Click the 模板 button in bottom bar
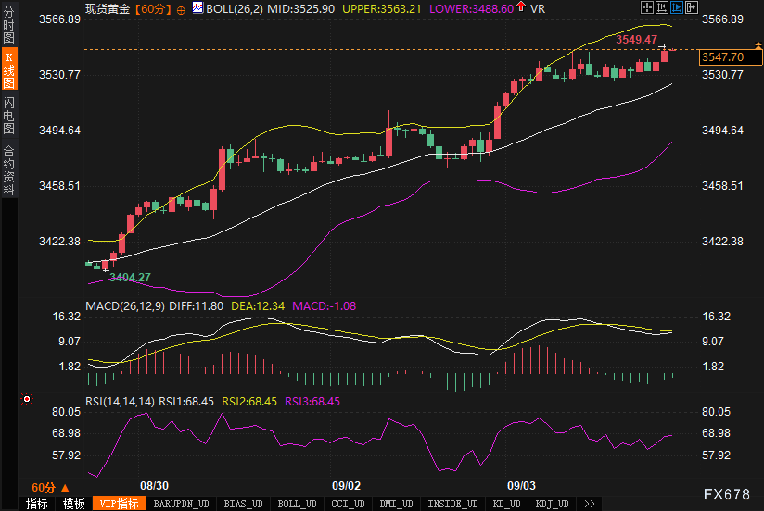Screen dimensions: 764x511 (x=74, y=504)
